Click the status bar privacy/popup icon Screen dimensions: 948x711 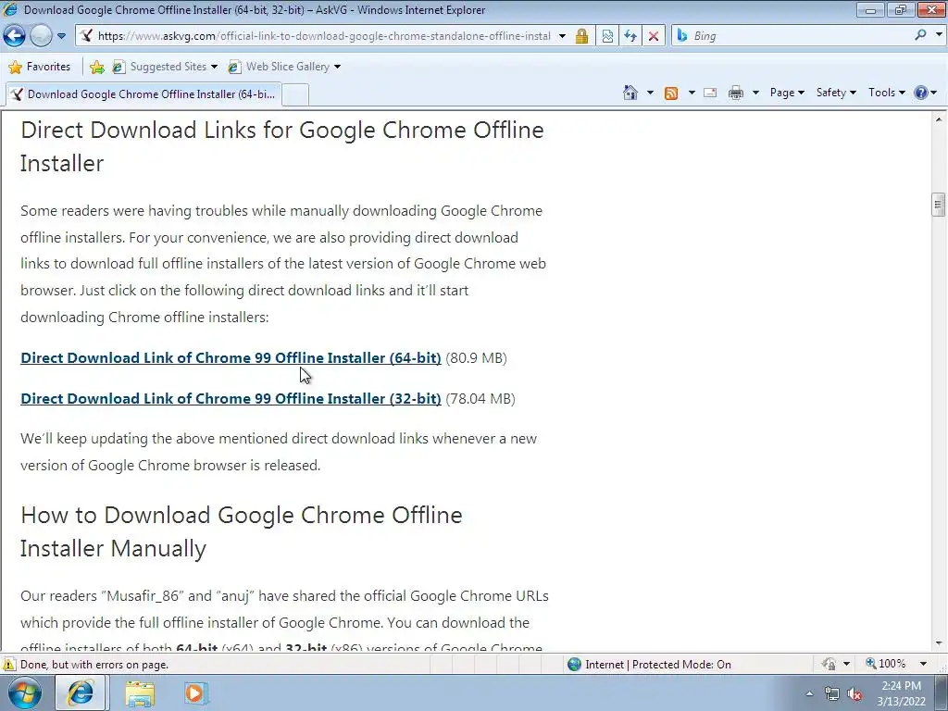[x=829, y=665]
